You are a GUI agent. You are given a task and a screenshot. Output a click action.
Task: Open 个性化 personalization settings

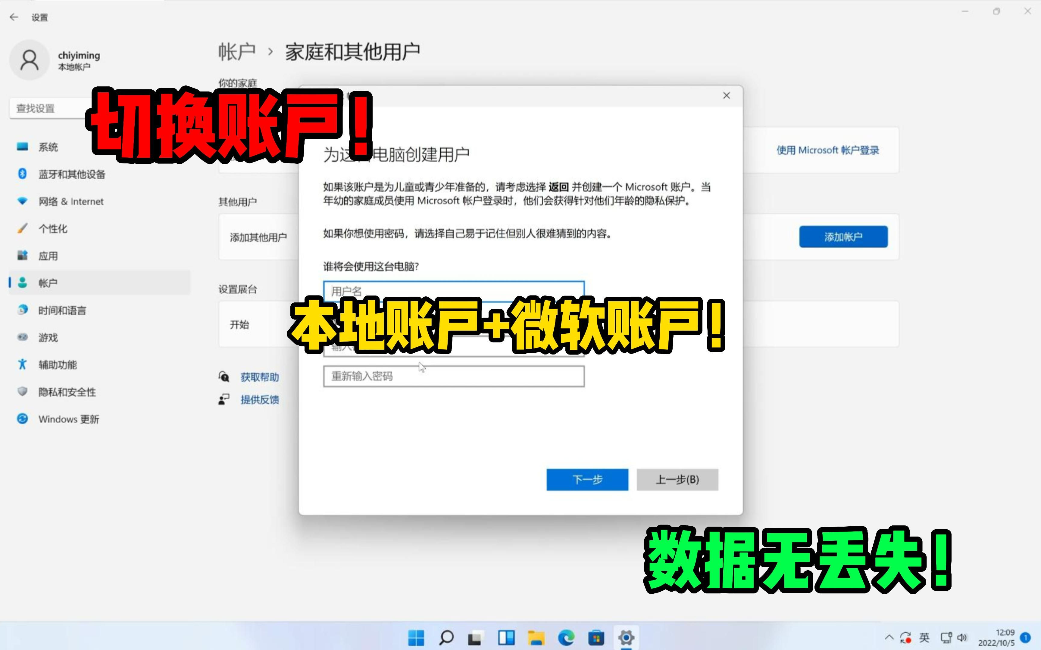pos(52,229)
